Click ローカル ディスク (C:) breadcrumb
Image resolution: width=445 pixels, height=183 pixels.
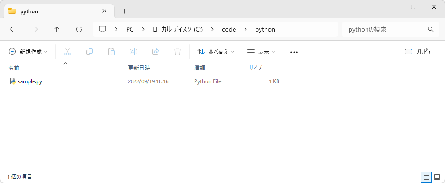tap(178, 29)
